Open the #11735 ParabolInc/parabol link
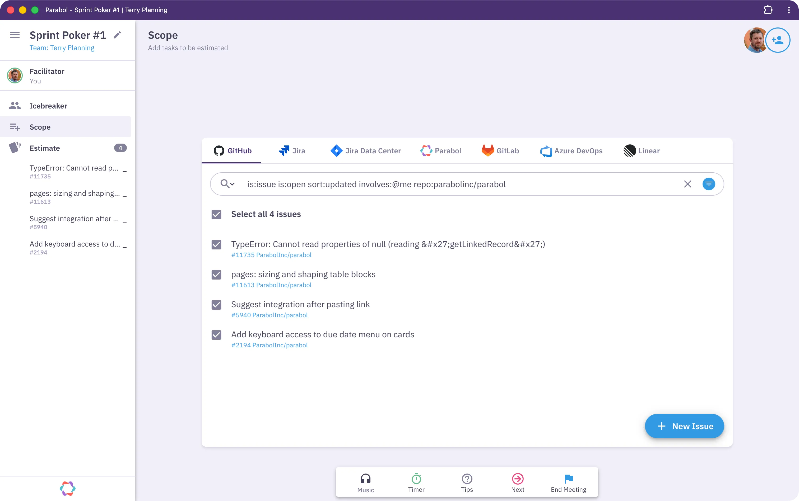 [271, 255]
